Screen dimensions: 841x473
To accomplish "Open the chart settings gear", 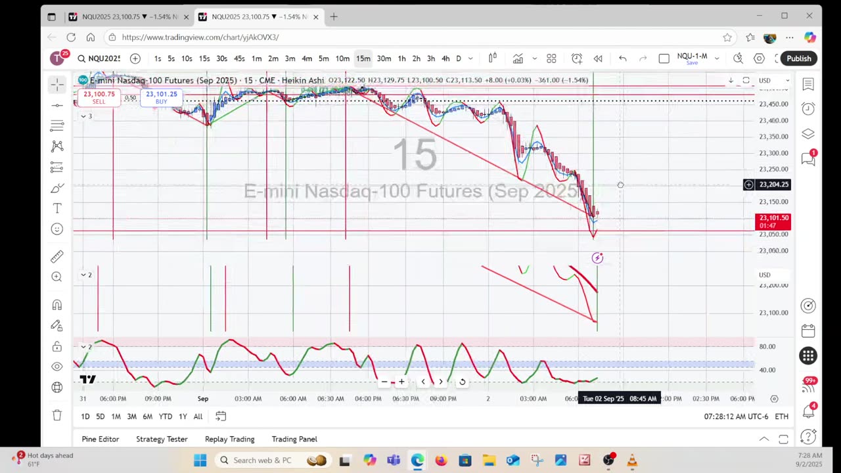I will pyautogui.click(x=759, y=58).
